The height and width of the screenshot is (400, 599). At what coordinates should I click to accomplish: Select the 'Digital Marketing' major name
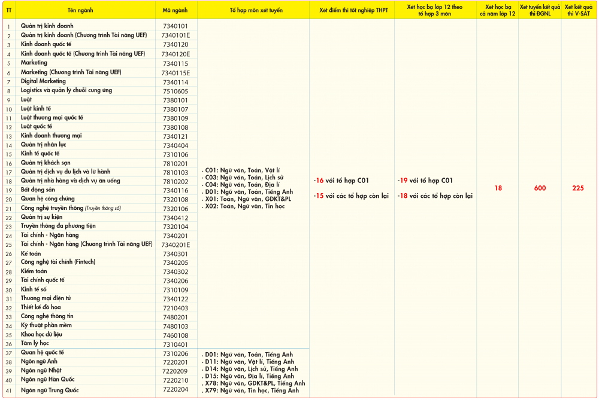pos(43,81)
